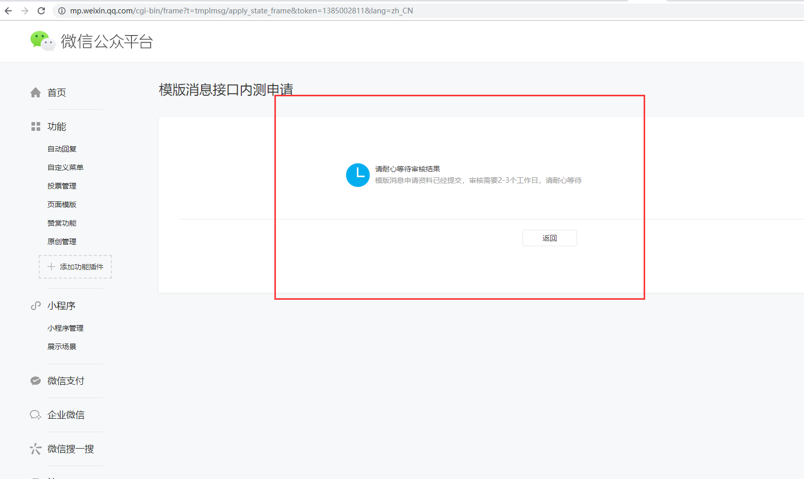Select 页面模版 from the sidebar
Screen dimensions: 804x479
click(62, 204)
